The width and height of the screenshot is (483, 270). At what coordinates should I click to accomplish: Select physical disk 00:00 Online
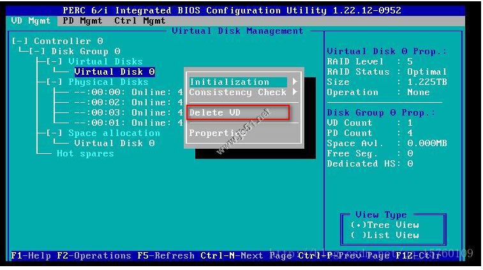128,92
